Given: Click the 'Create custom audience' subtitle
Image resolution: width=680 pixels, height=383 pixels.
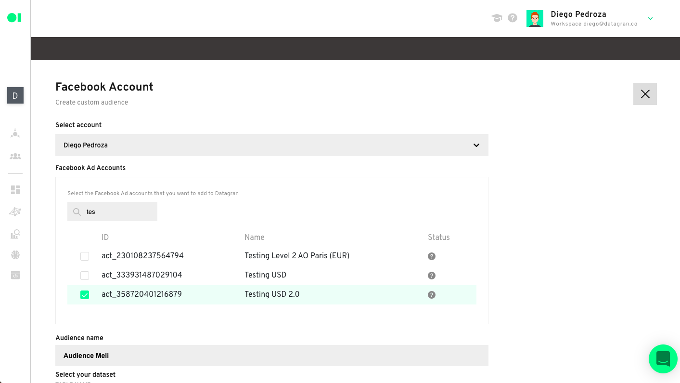Looking at the screenshot, I should [91, 102].
